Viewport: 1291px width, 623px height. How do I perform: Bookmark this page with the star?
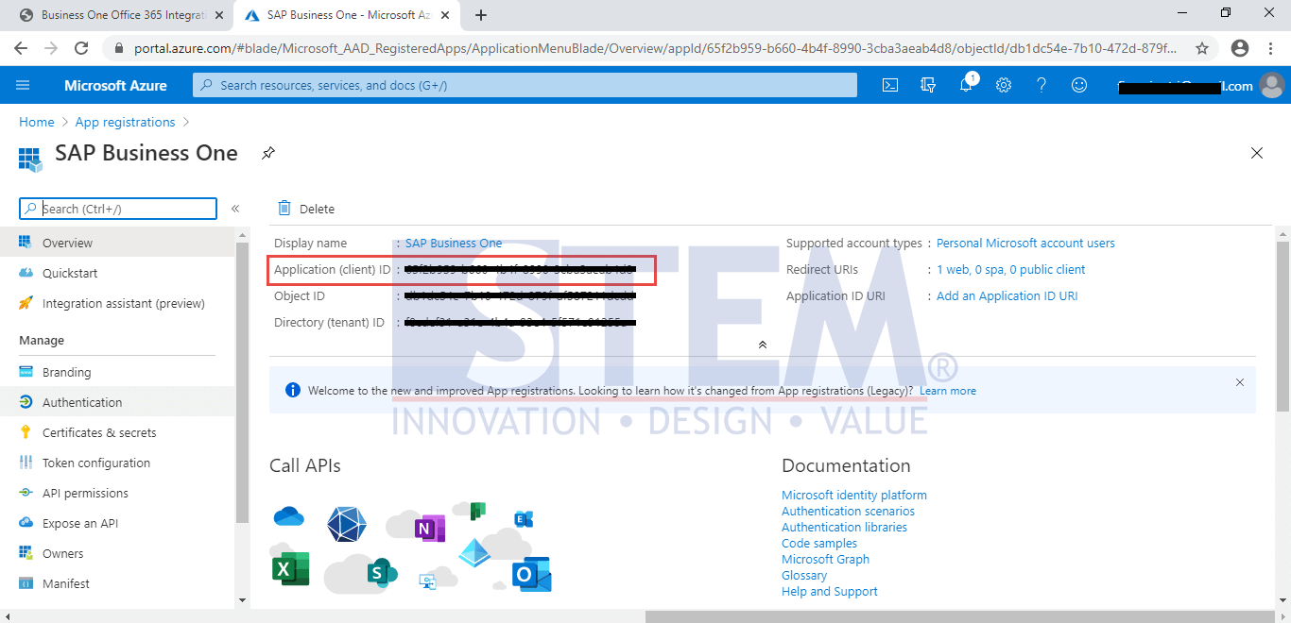click(1202, 48)
